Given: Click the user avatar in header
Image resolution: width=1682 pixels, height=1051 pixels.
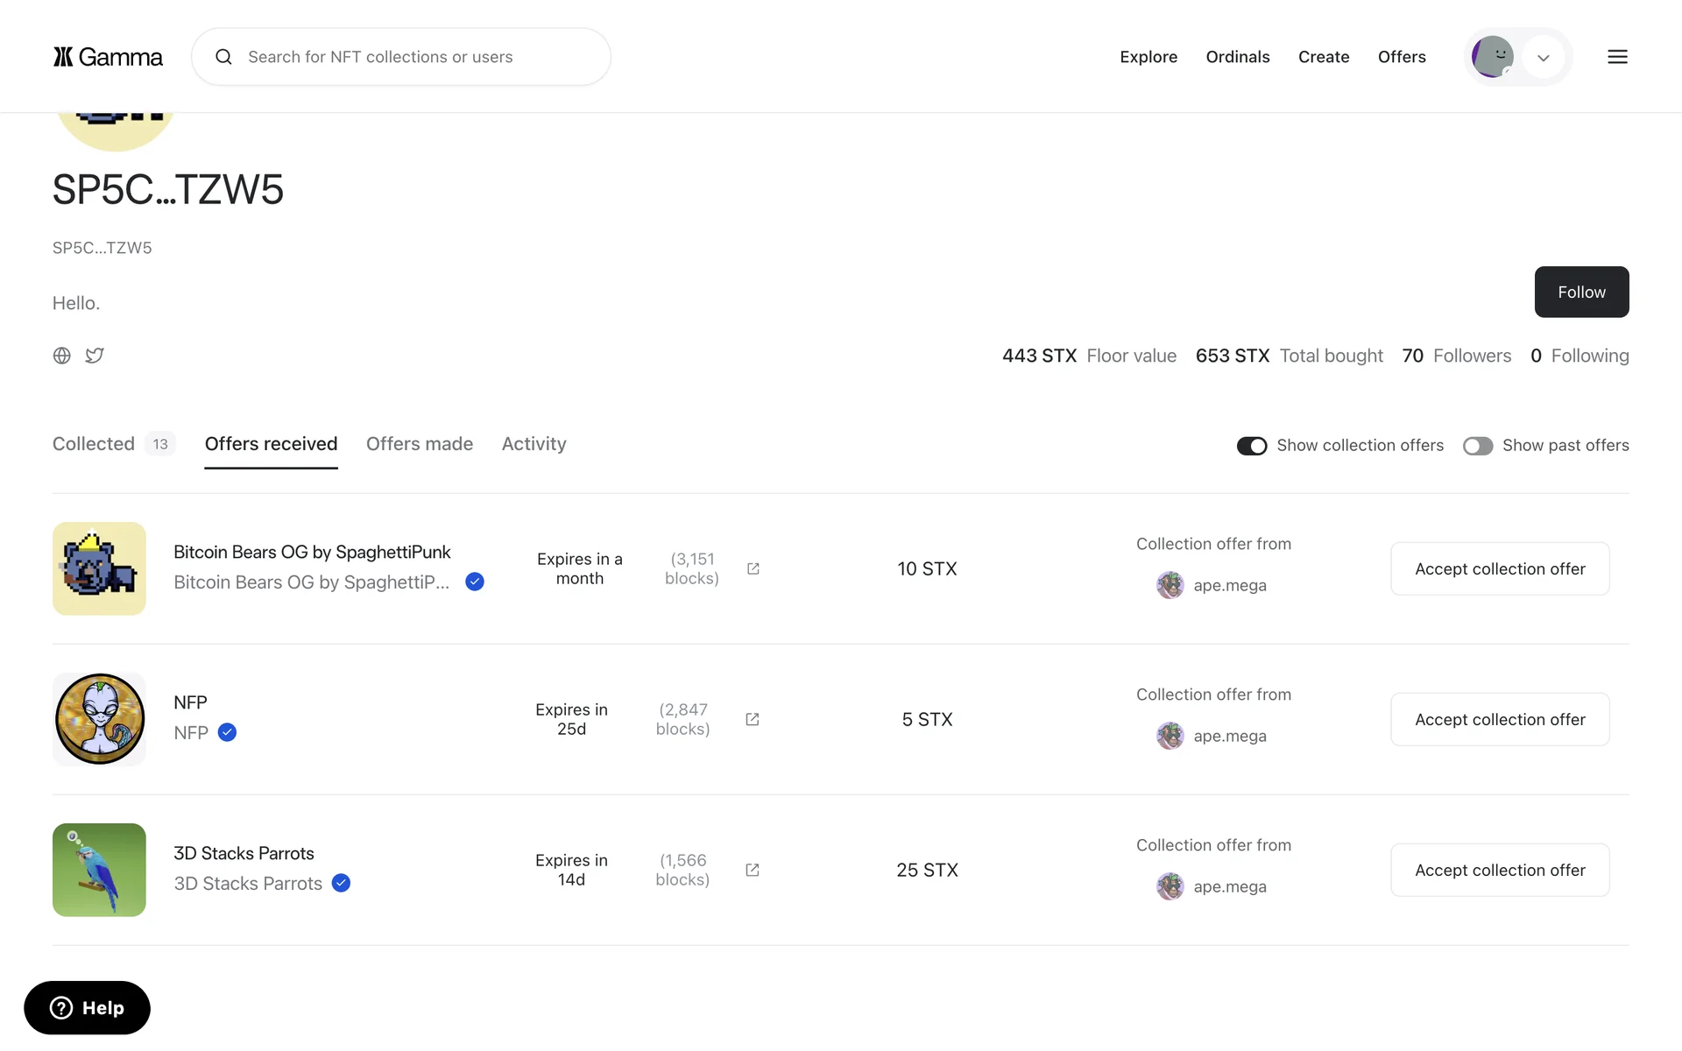Looking at the screenshot, I should [x=1492, y=57].
